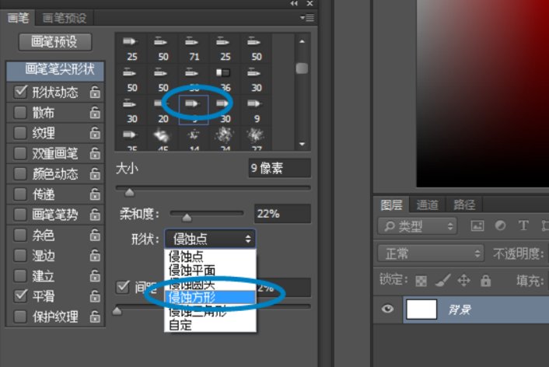Lock layer position move icon
549x367 pixels.
[x=463, y=281]
